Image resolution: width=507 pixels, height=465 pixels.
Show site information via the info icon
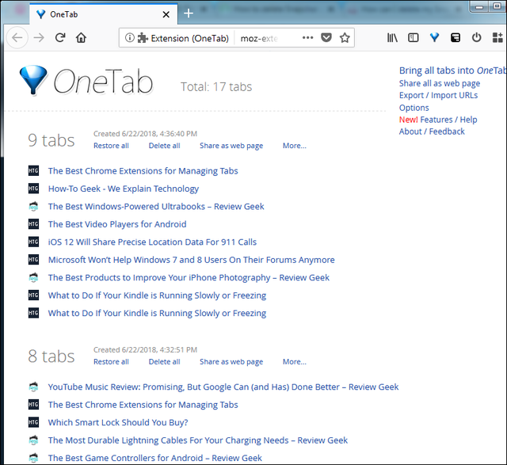click(x=129, y=38)
